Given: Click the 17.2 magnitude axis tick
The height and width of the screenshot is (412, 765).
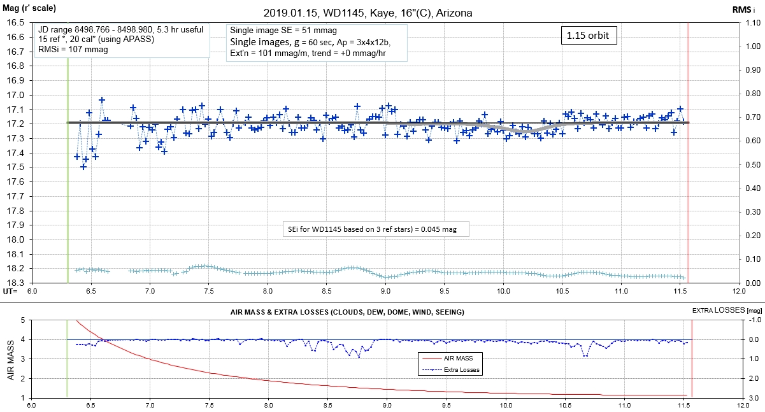Looking at the screenshot, I should pyautogui.click(x=15, y=124).
